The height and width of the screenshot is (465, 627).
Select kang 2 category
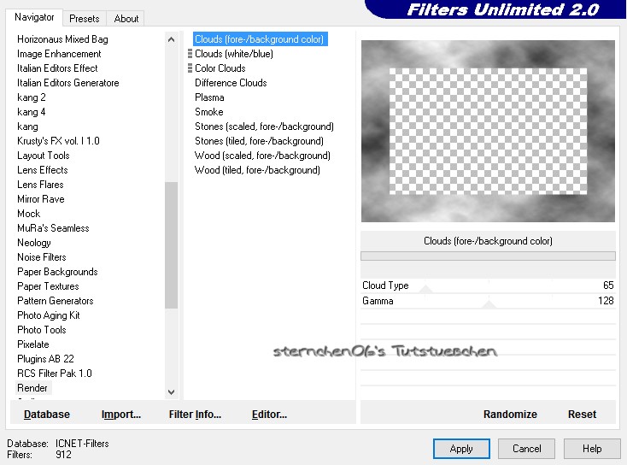pyautogui.click(x=32, y=97)
